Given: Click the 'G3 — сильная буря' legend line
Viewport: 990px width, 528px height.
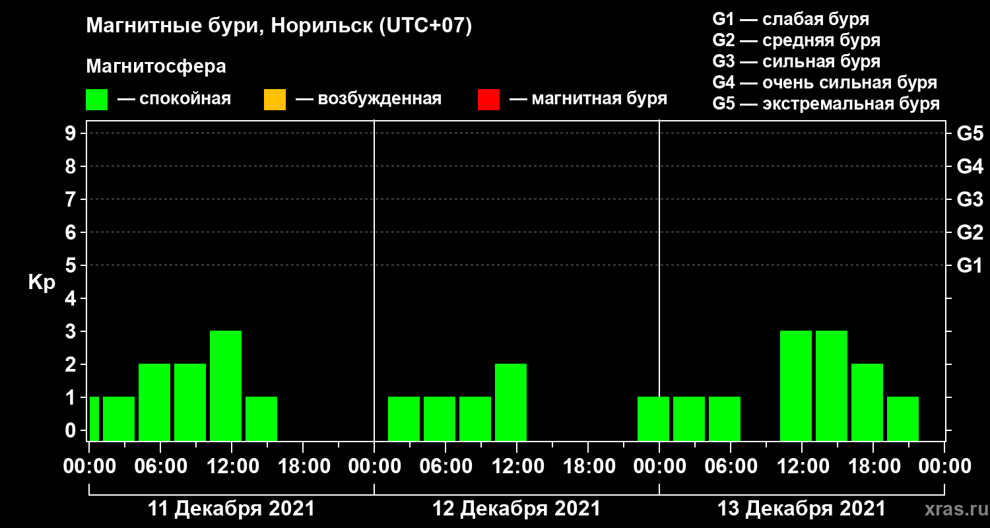Looking at the screenshot, I should coord(797,61).
